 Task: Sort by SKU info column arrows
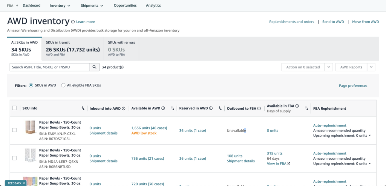point(83,108)
